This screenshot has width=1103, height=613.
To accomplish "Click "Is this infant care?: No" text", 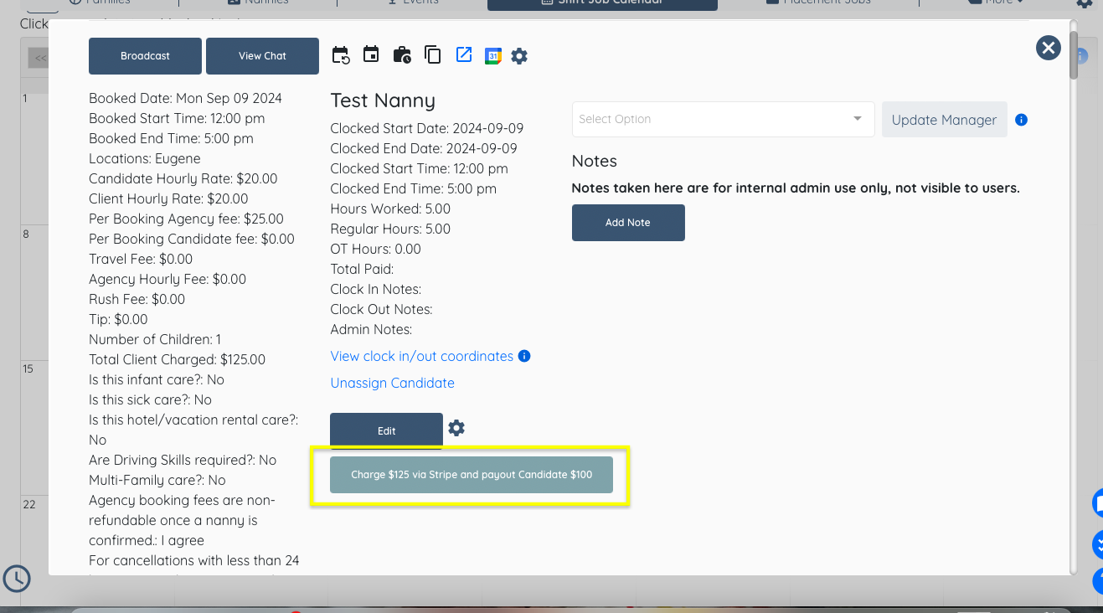I will [157, 379].
